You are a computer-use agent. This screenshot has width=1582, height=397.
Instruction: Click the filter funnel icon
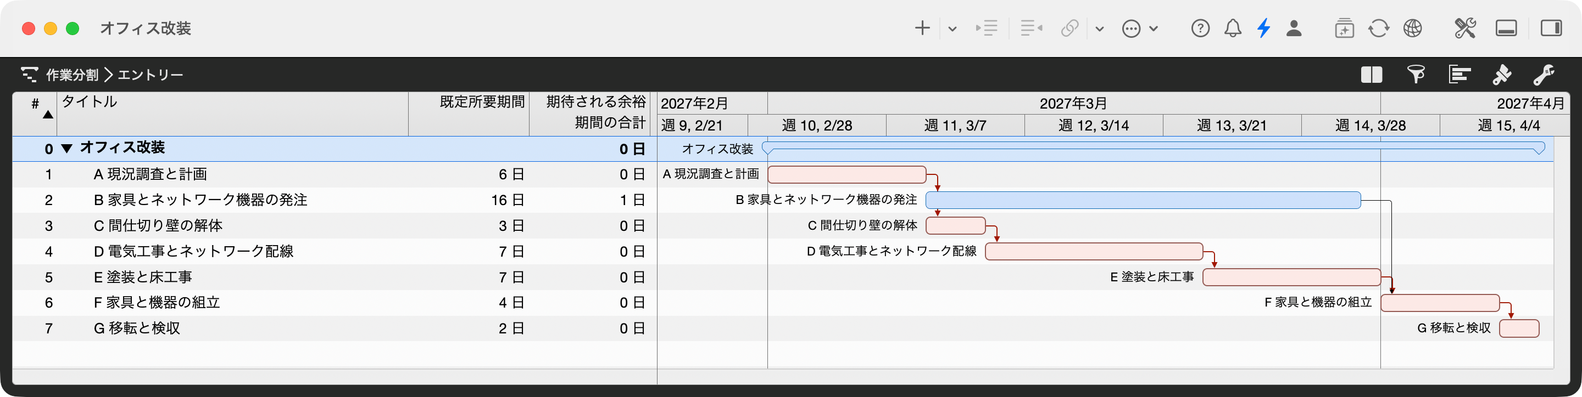point(1416,75)
